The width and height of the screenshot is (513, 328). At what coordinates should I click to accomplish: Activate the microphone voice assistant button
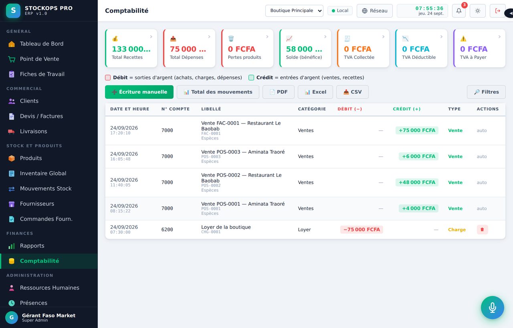coord(493,308)
